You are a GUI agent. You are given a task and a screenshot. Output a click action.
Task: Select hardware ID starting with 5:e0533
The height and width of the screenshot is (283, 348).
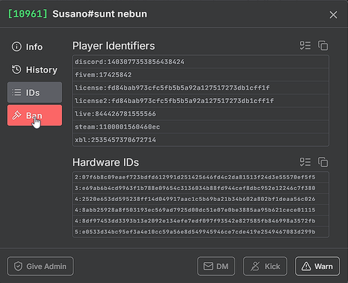200,232
